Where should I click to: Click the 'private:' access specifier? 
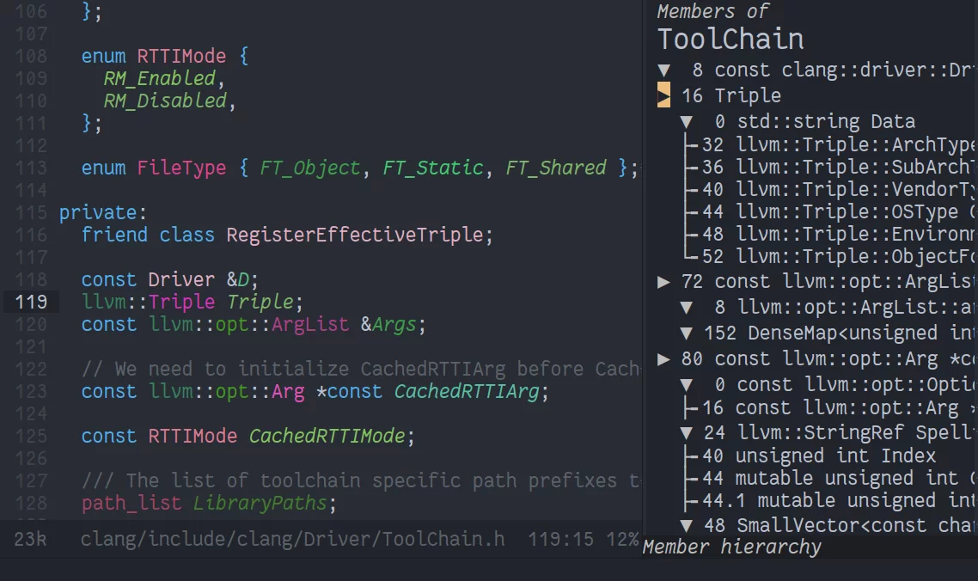(103, 213)
